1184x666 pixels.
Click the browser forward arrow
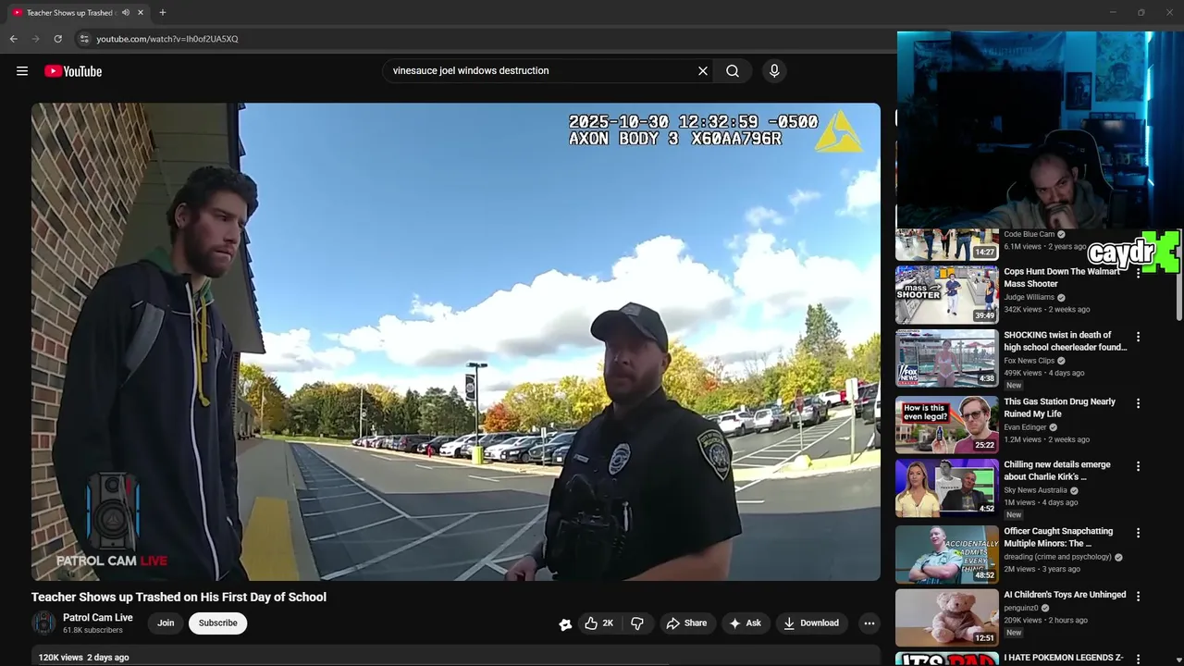click(35, 39)
